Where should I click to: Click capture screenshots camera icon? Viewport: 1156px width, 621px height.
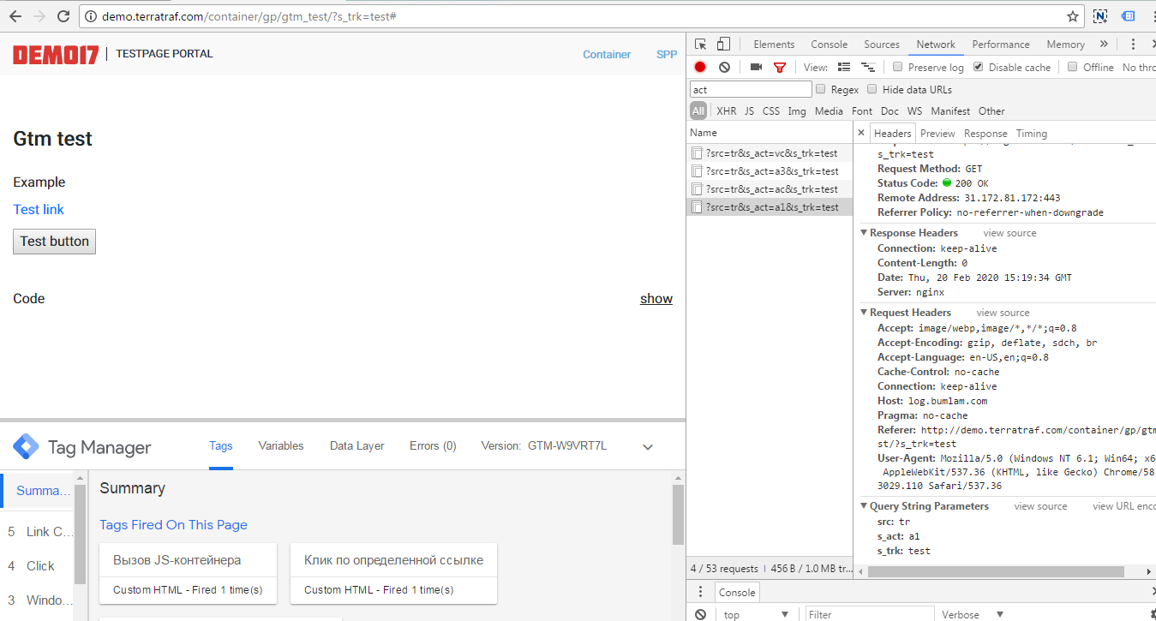(x=756, y=67)
